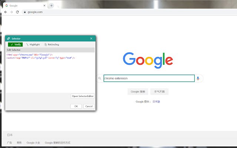Close the Google browser tab
This screenshot has width=237, height=148.
44,6
